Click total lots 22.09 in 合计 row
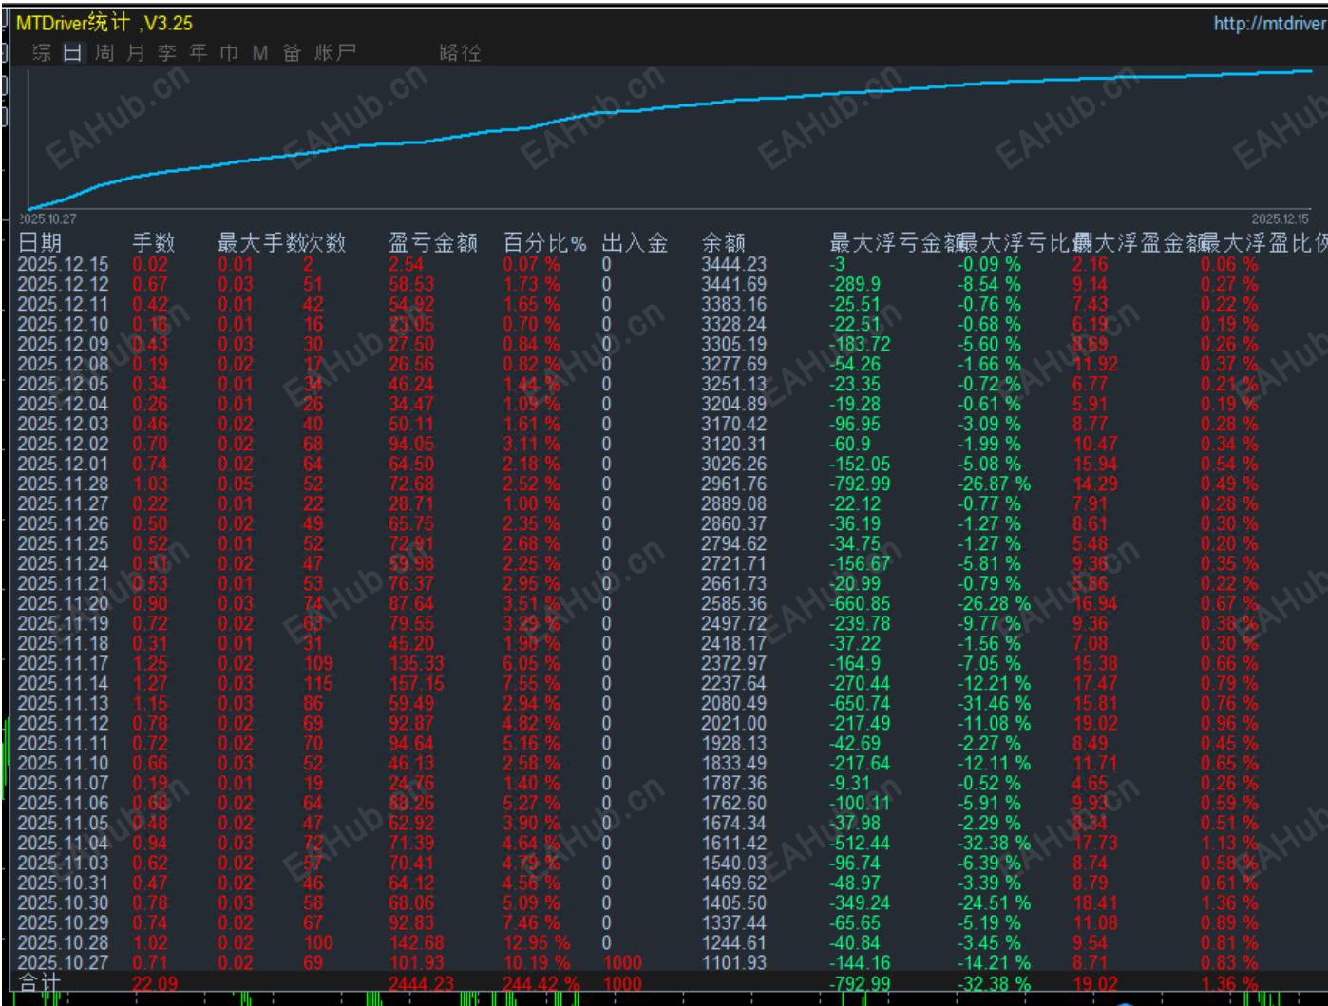The height and width of the screenshot is (1006, 1328). point(155,984)
